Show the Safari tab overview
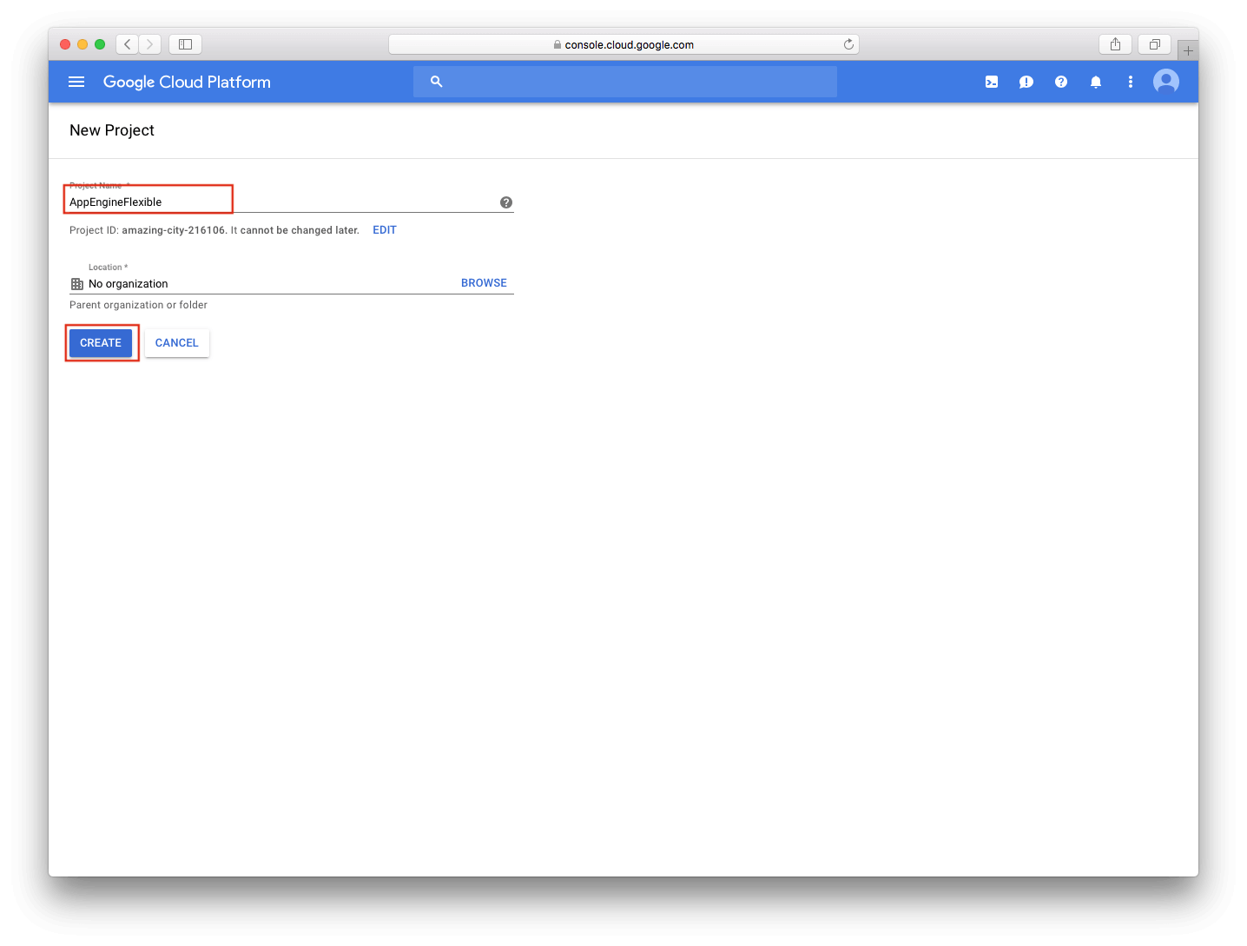Image resolution: width=1247 pixels, height=946 pixels. (1154, 43)
